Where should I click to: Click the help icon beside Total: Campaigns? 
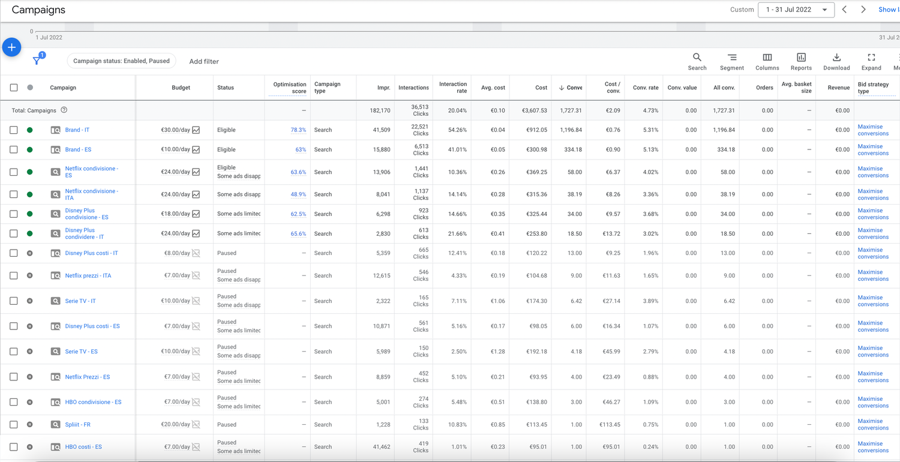64,110
